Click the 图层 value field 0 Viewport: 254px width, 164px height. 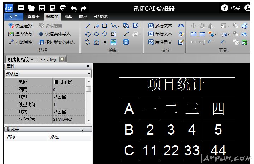tap(69, 90)
